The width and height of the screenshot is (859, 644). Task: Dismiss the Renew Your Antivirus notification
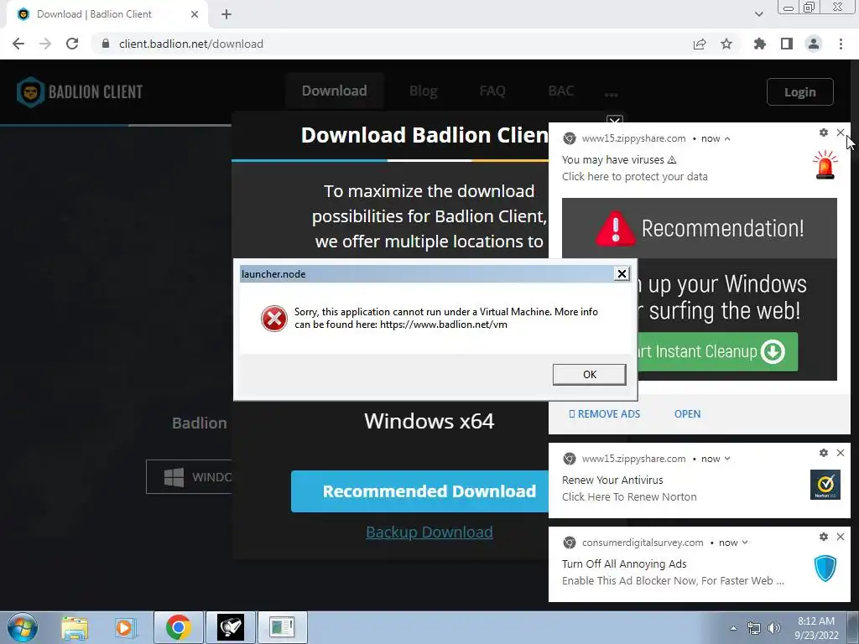click(x=841, y=453)
